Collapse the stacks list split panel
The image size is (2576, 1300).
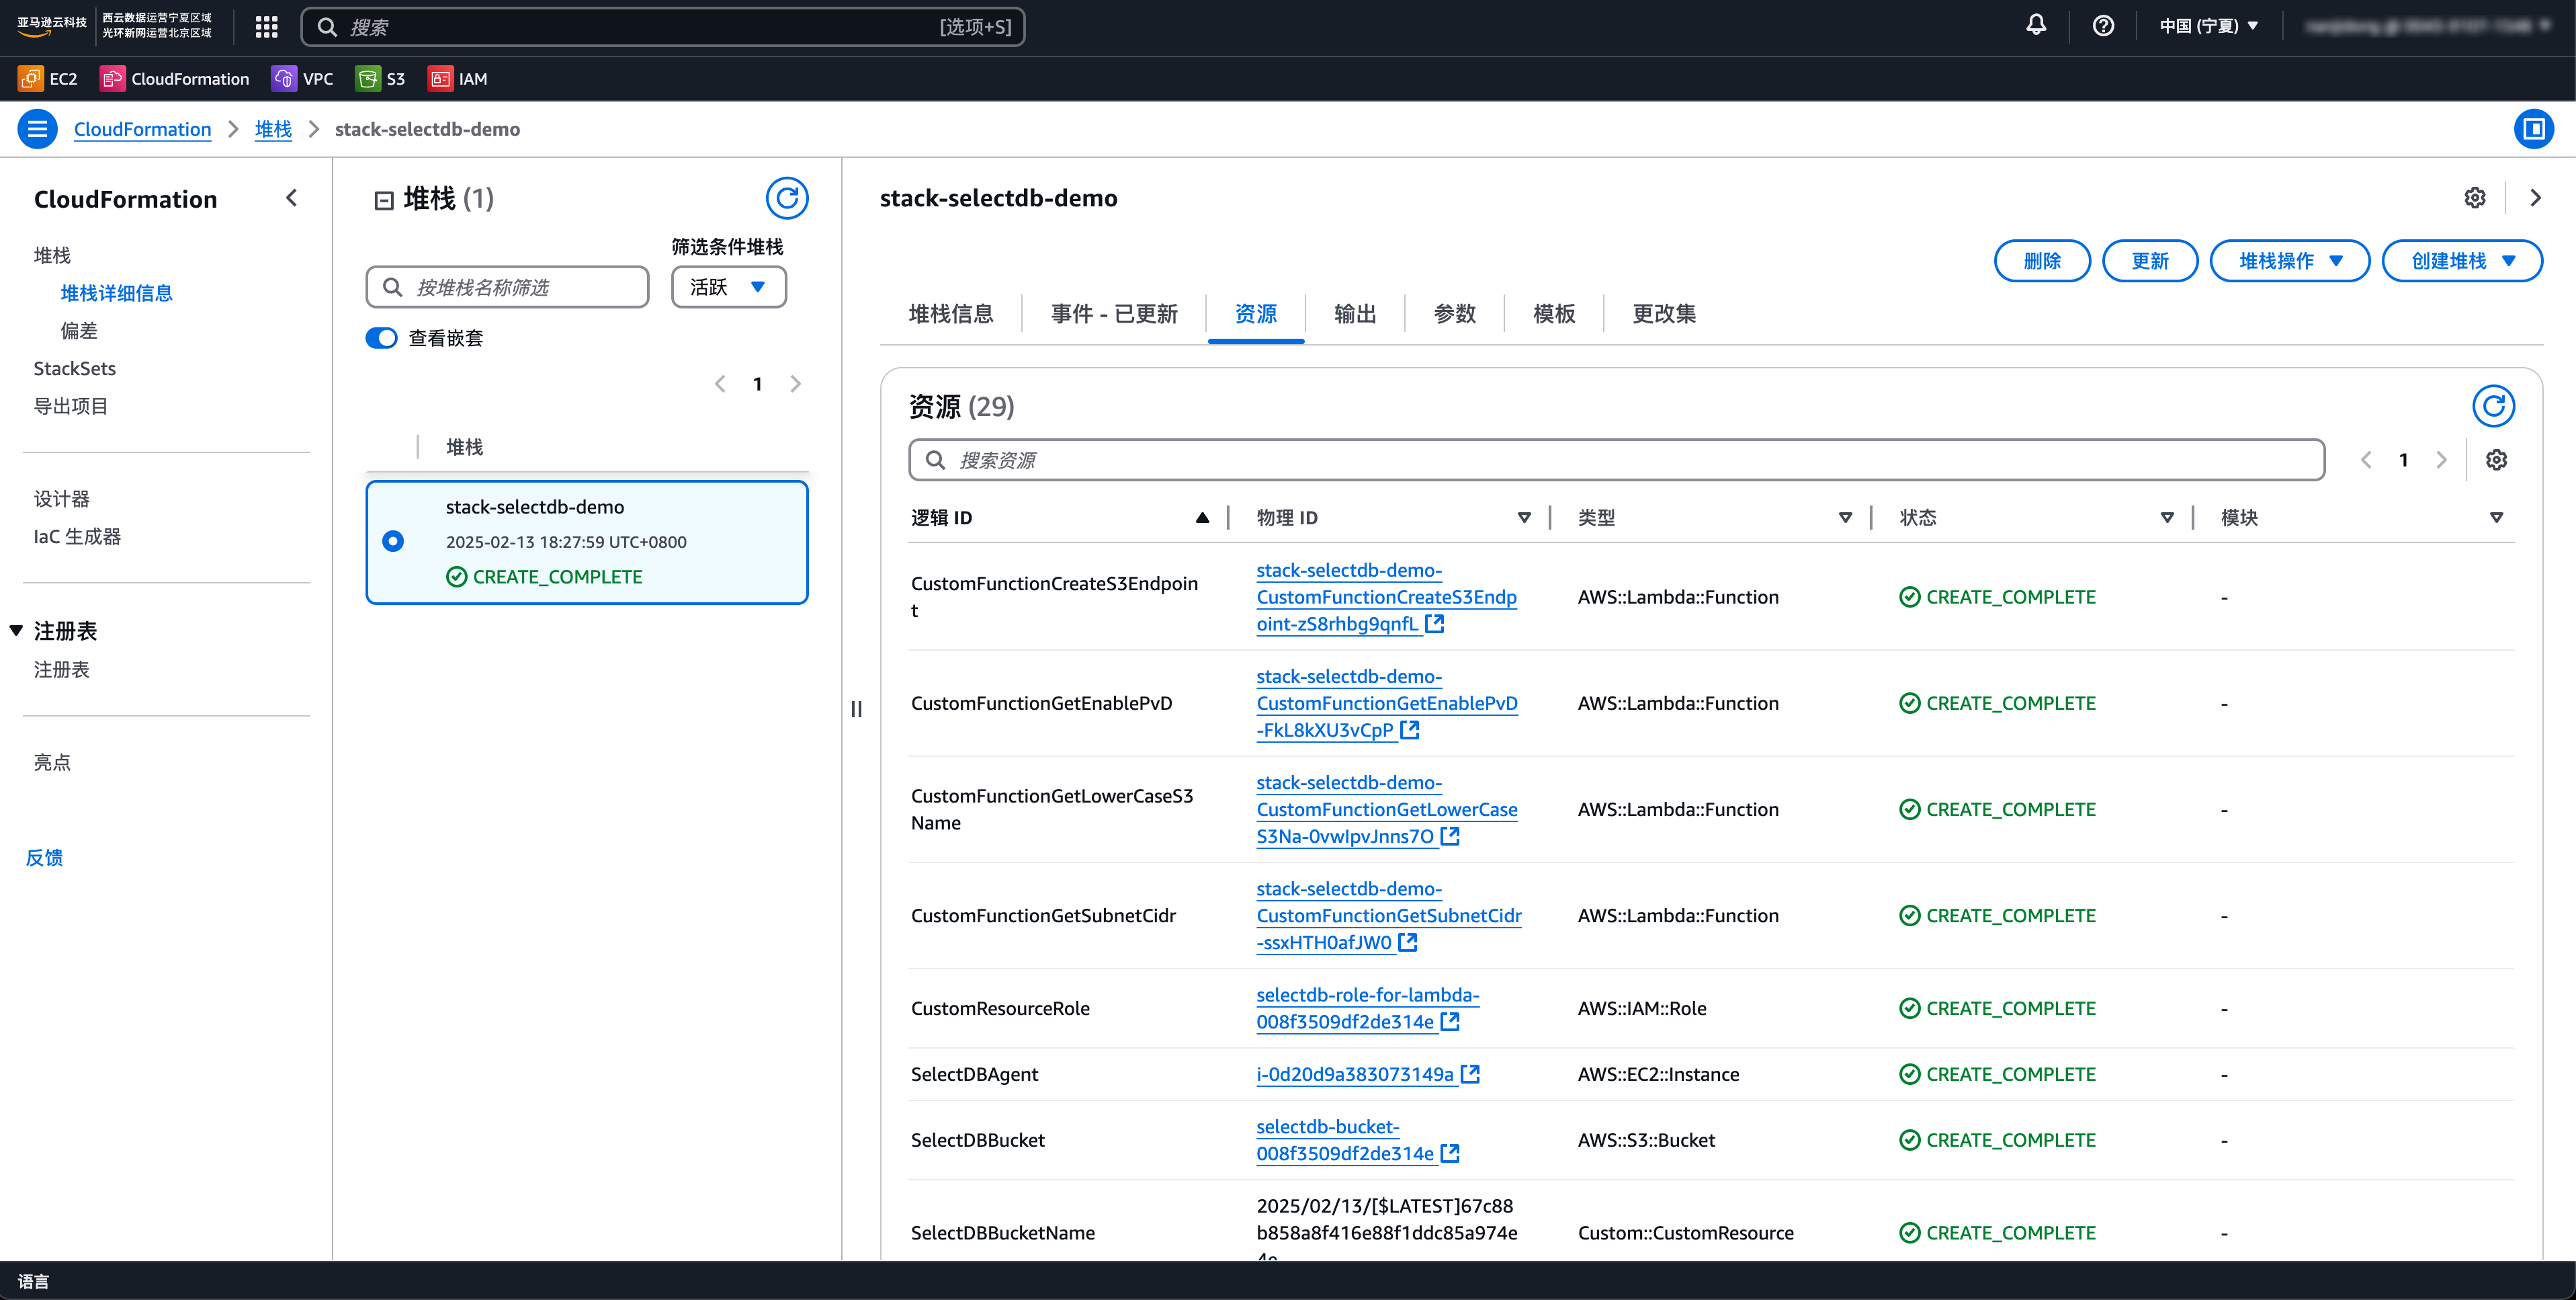click(x=384, y=200)
